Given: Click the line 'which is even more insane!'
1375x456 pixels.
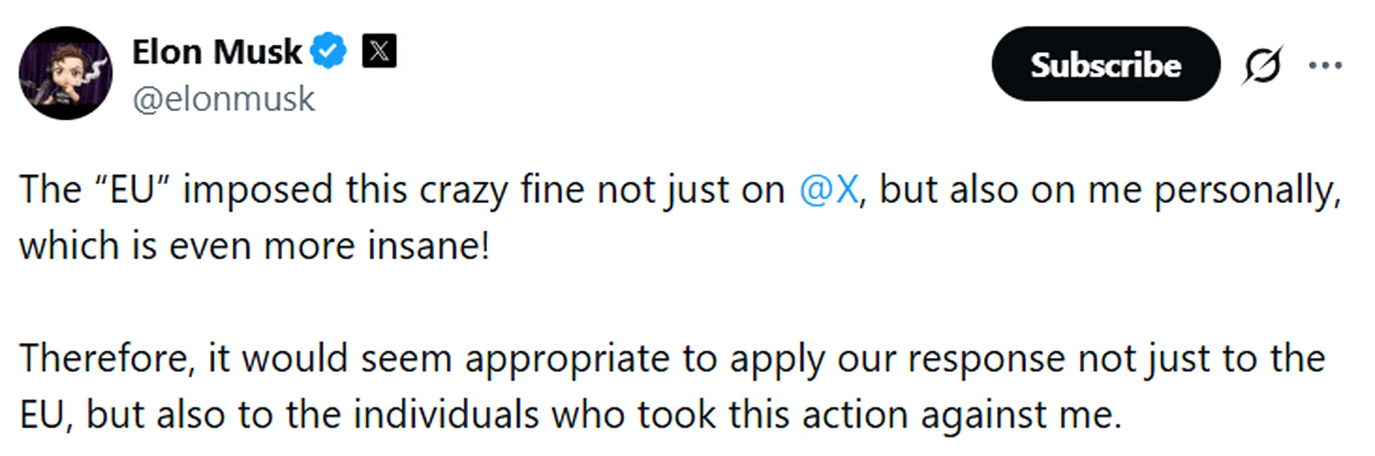Looking at the screenshot, I should pos(254,246).
